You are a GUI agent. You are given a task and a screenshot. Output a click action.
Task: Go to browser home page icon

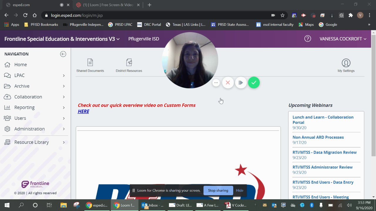[x=35, y=15]
